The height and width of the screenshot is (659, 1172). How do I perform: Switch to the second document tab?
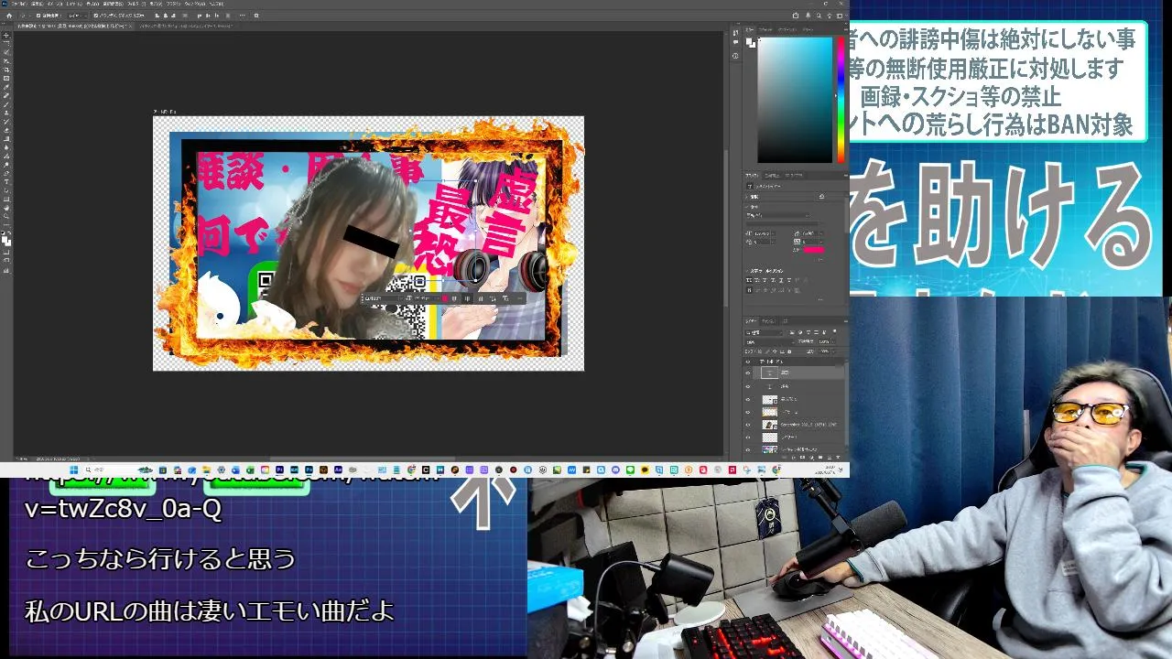pyautogui.click(x=186, y=26)
